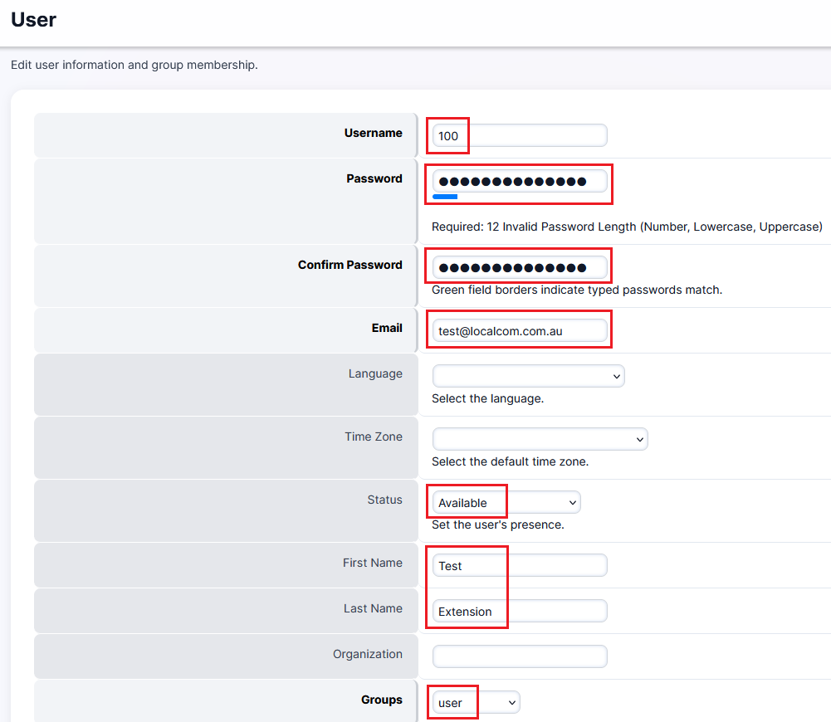Click the Groups label
Screen dimensions: 831x722
(381, 700)
